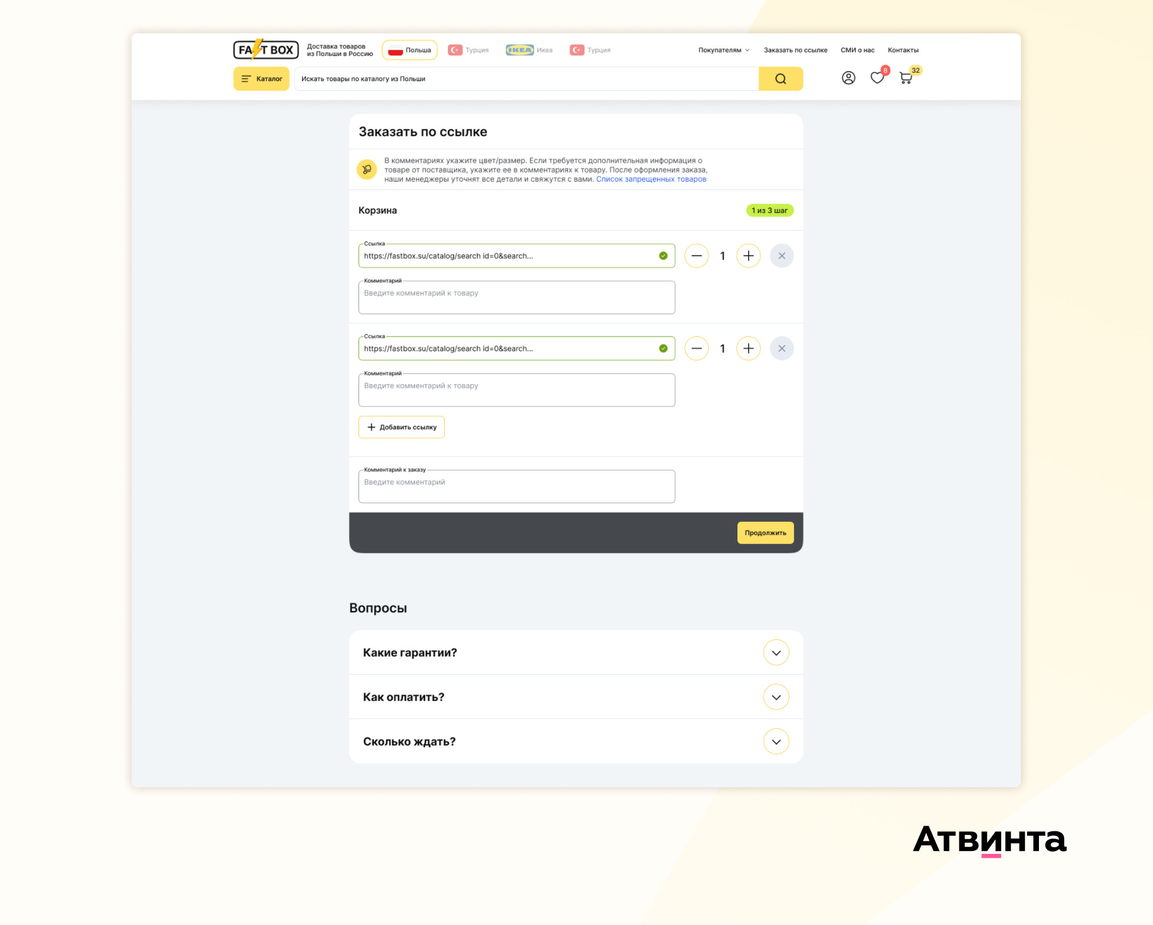Click the Добавить ссылку button

click(x=401, y=427)
